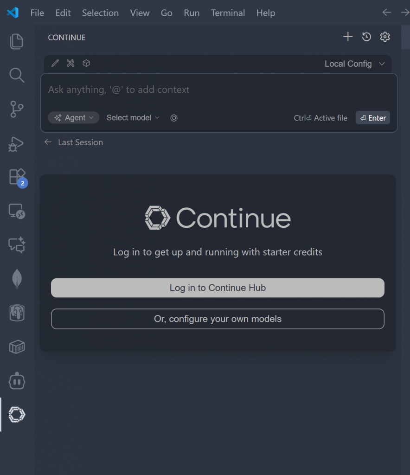Expand the Agent mode dropdown

(x=74, y=118)
